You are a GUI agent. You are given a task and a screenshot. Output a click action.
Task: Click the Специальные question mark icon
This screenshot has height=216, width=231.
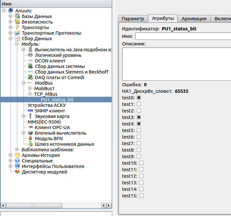[x=17, y=161]
